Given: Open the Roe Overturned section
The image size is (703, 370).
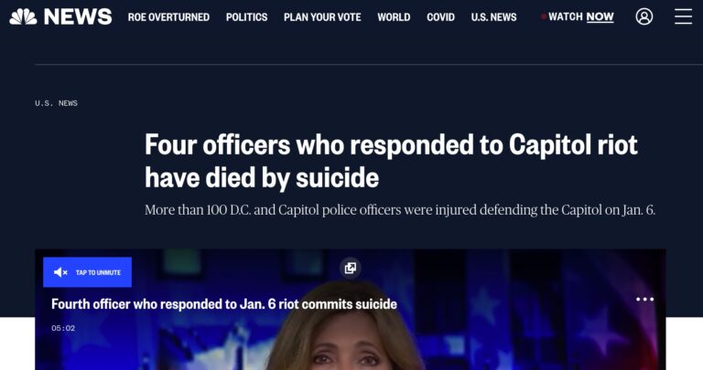Looking at the screenshot, I should pos(168,17).
